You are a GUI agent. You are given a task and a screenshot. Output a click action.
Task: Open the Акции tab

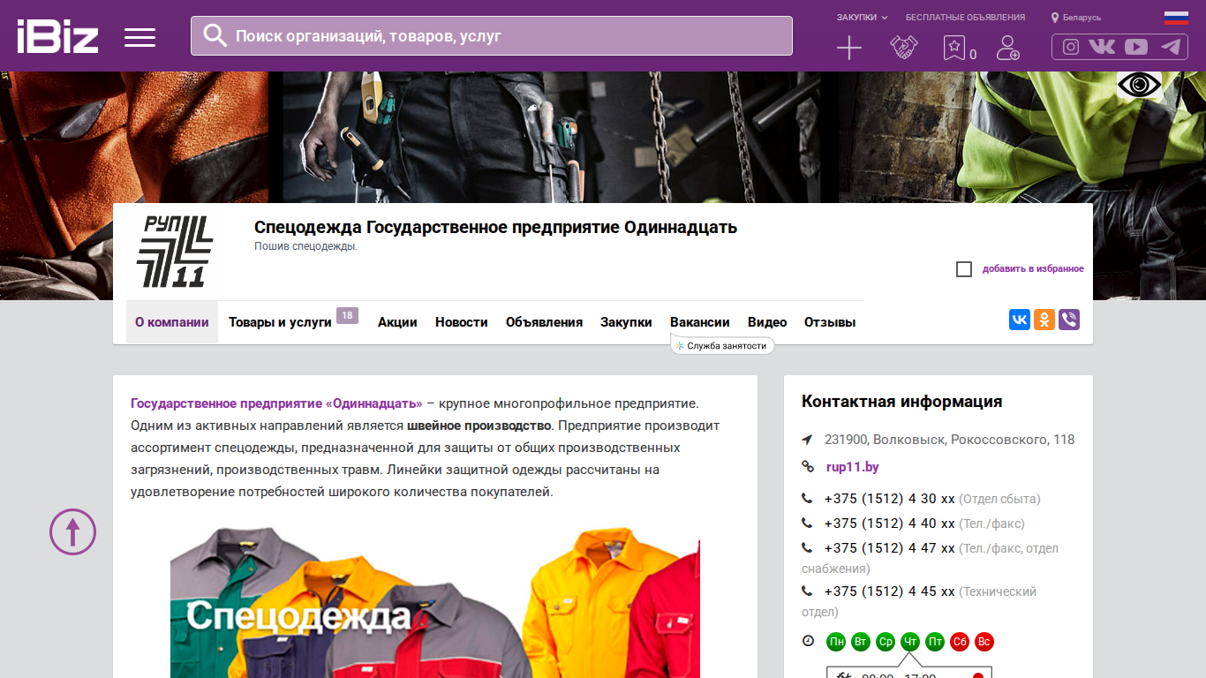tap(397, 322)
